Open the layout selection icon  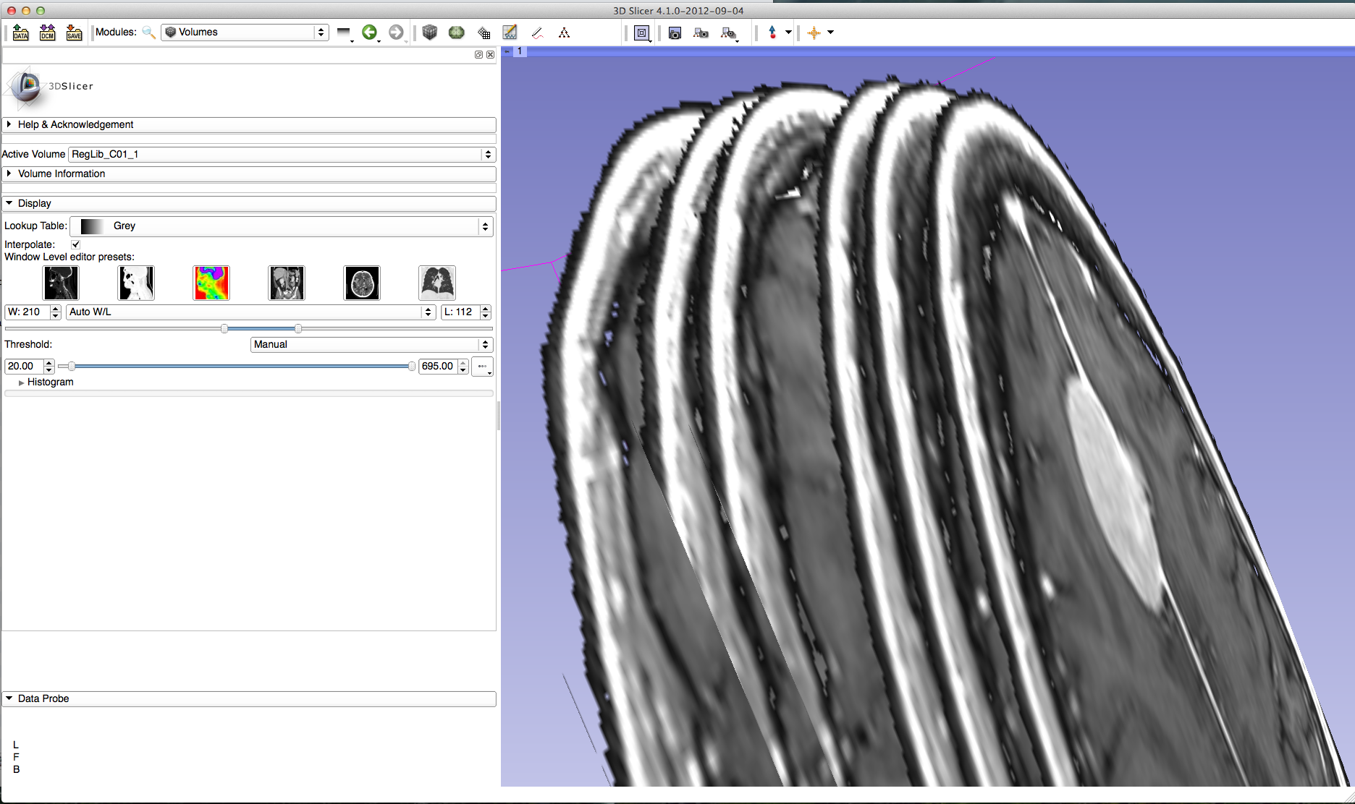pos(641,33)
